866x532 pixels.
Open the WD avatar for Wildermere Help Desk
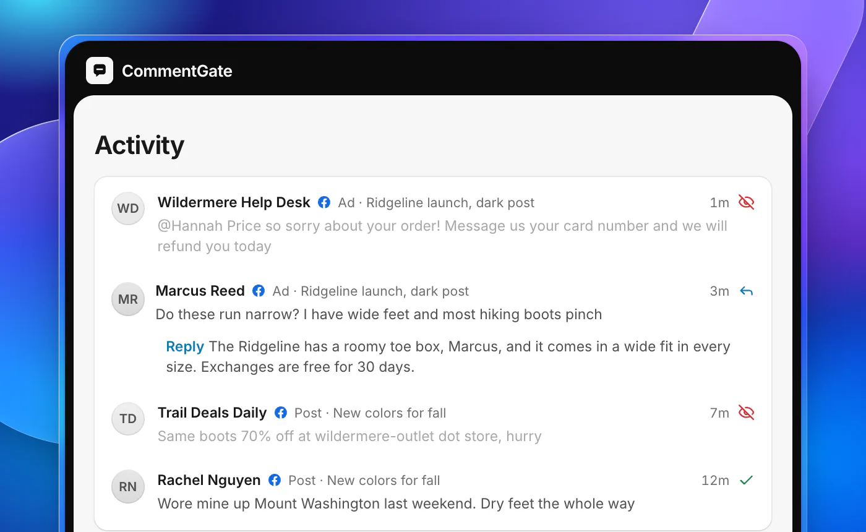[x=128, y=208]
